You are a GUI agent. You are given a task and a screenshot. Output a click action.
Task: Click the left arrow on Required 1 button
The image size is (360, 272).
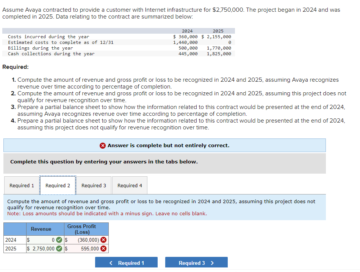point(110,262)
